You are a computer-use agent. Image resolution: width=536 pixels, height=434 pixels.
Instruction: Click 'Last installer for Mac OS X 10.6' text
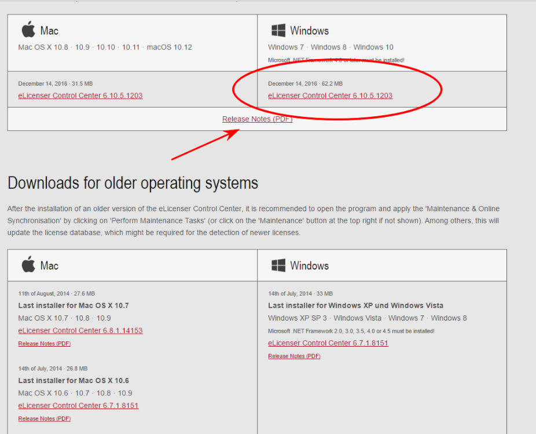(x=74, y=381)
